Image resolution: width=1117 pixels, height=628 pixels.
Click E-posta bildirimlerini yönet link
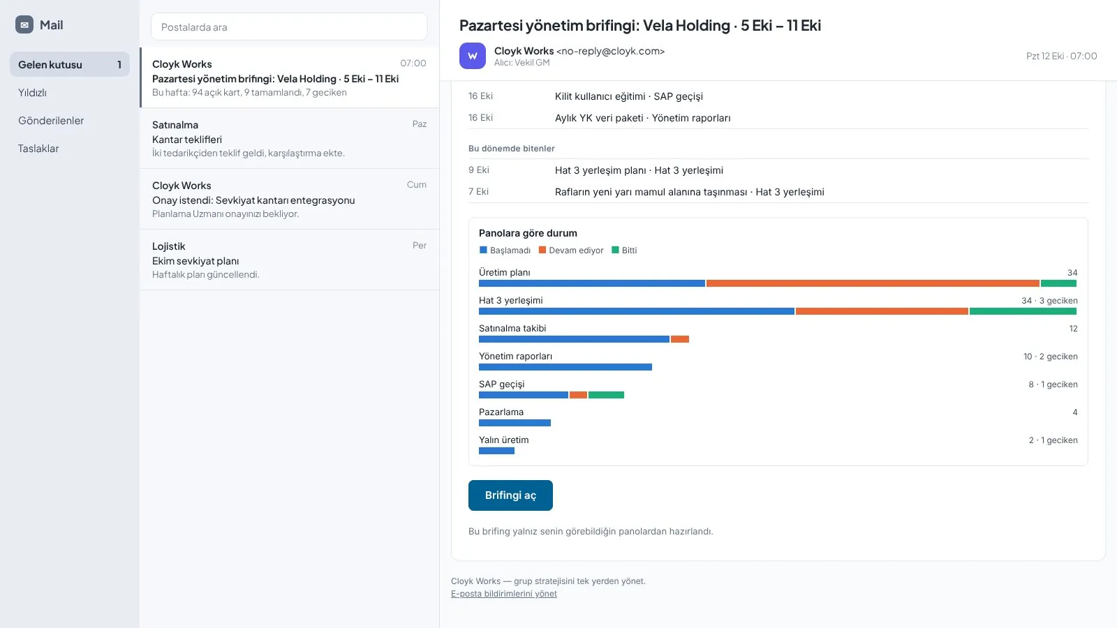[x=504, y=594]
